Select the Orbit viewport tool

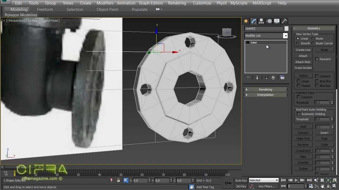pyautogui.click(x=328, y=186)
